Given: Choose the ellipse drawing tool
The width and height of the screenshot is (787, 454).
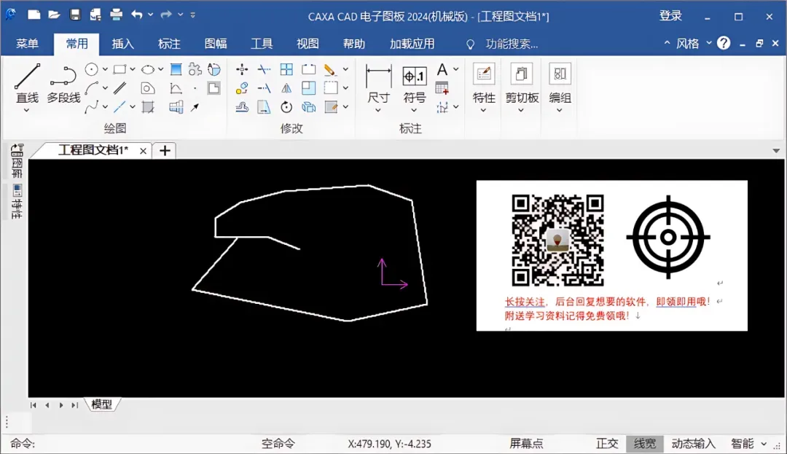Looking at the screenshot, I should point(147,69).
